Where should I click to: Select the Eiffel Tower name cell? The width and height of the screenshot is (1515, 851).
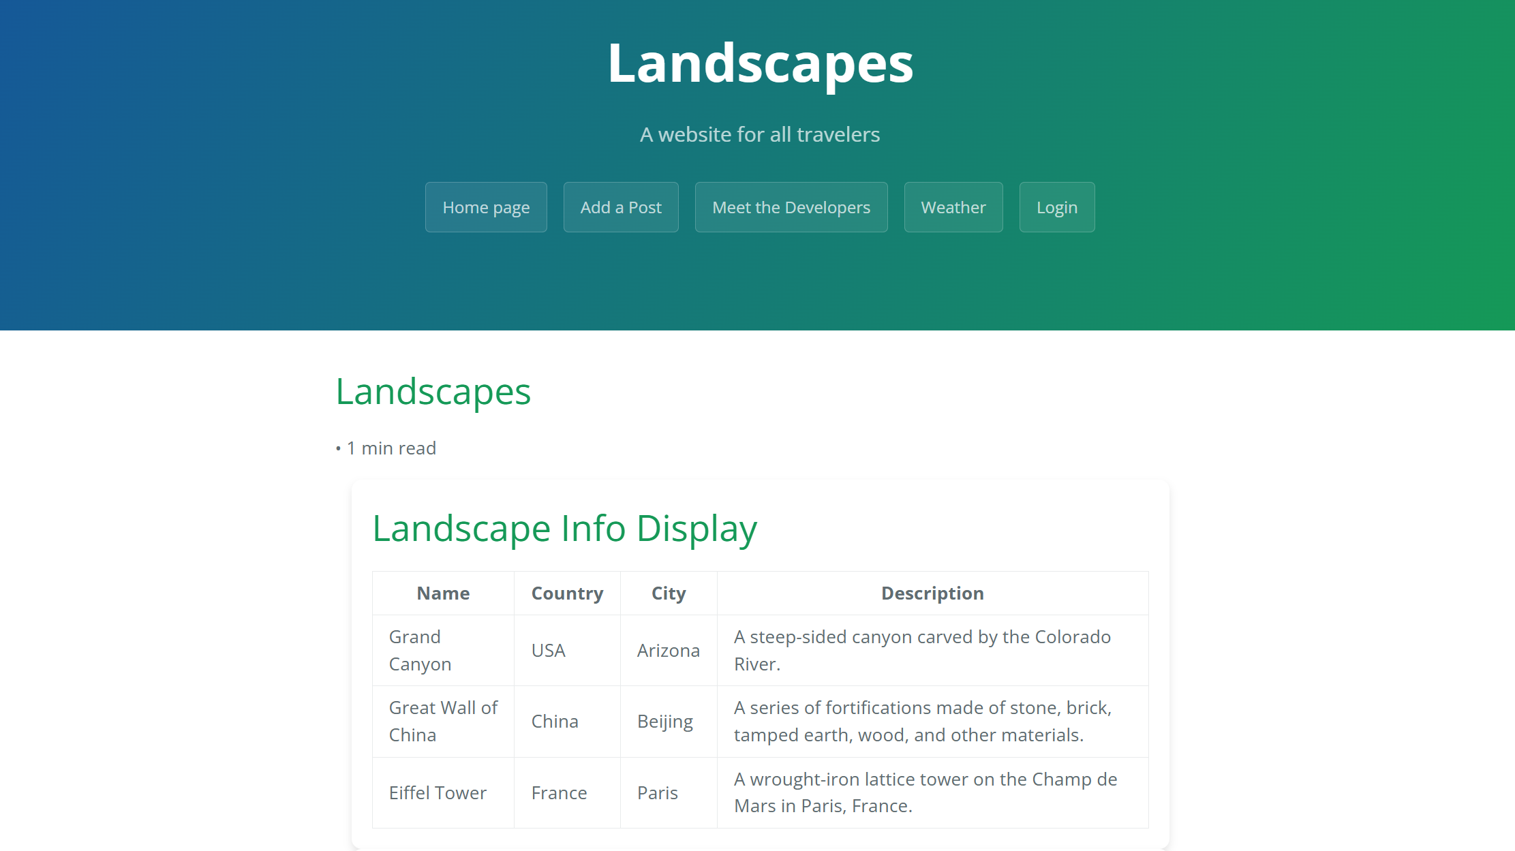pyautogui.click(x=443, y=792)
